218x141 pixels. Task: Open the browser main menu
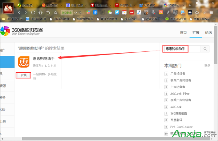click(211, 12)
